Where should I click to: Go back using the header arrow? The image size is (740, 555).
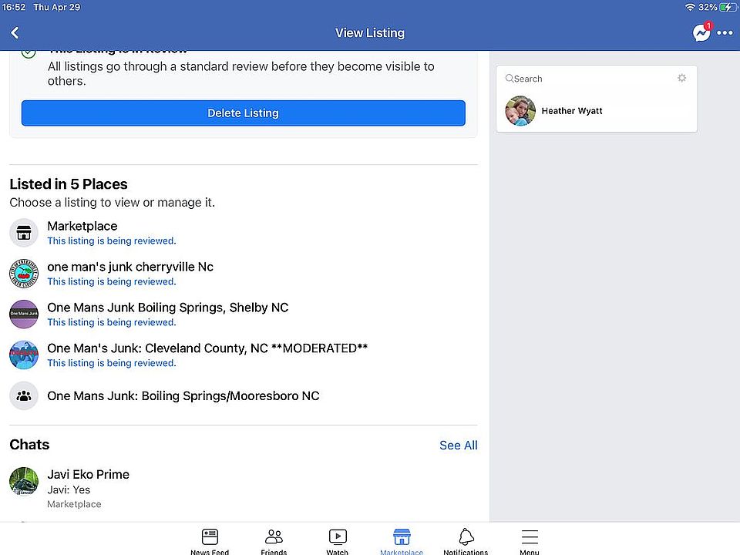[15, 32]
